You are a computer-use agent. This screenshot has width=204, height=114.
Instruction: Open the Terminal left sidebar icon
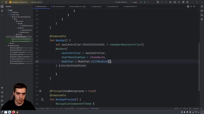tap(2, 101)
